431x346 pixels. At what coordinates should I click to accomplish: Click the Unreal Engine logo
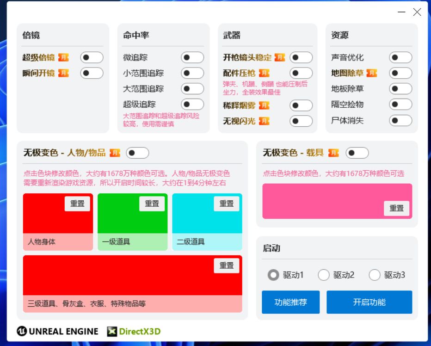pos(57,331)
